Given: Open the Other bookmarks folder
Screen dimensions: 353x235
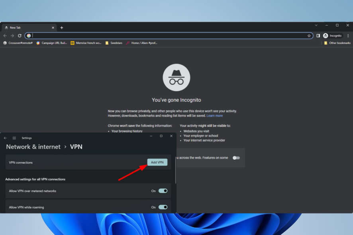Looking at the screenshot, I should coord(337,43).
